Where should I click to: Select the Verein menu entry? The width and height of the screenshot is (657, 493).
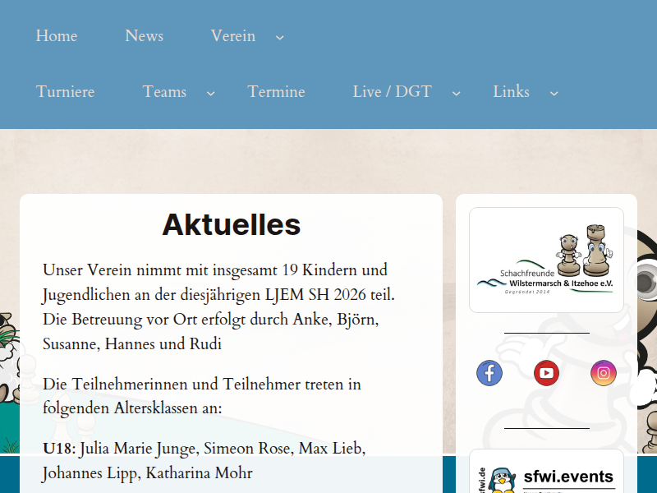pyautogui.click(x=232, y=36)
